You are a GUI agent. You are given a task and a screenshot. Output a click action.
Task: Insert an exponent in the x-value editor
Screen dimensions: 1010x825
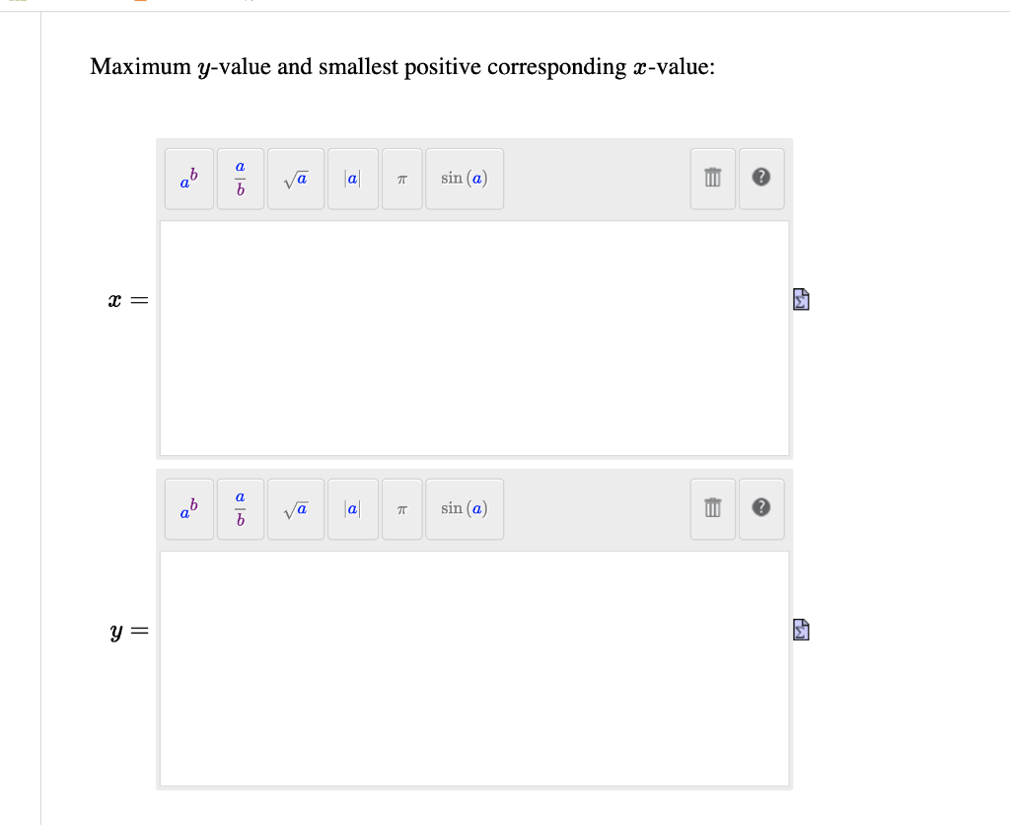coord(188,179)
